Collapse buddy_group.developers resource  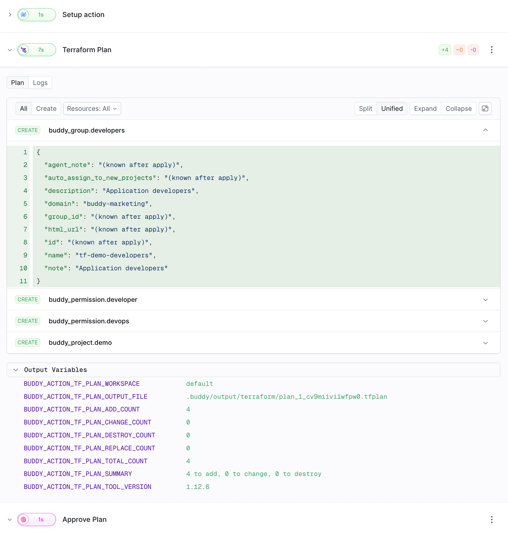point(485,130)
